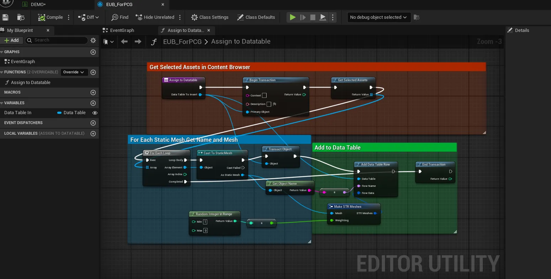Select the Data Table In variable
The width and height of the screenshot is (551, 279).
click(18, 112)
